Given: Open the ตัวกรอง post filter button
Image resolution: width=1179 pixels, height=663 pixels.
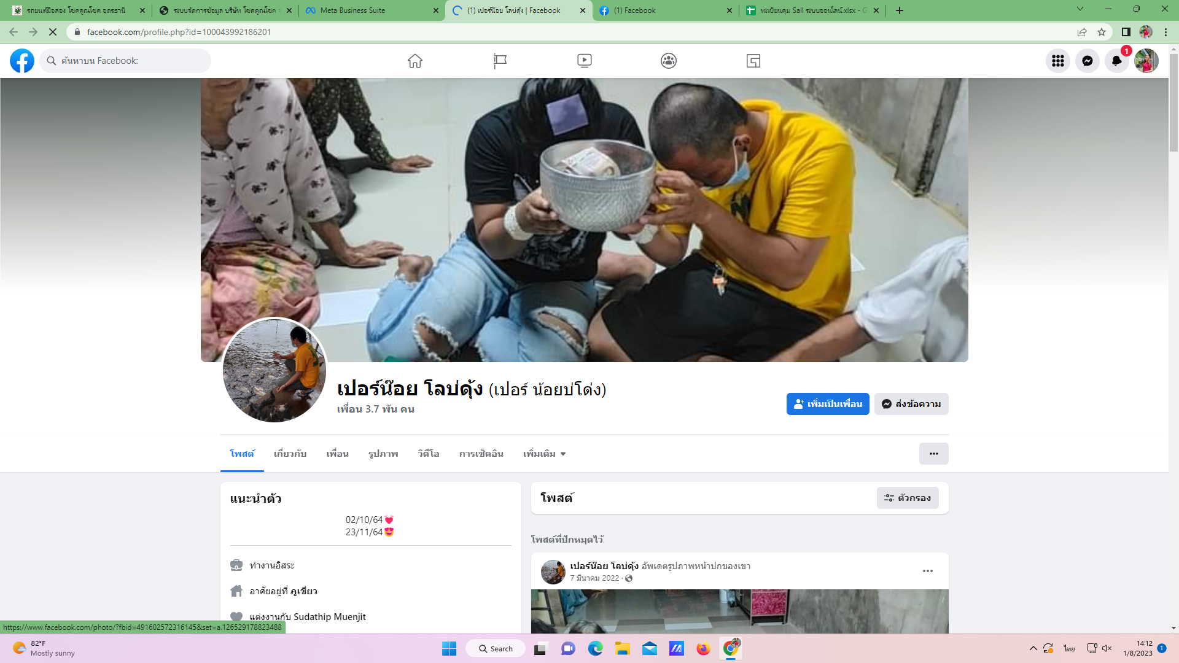Looking at the screenshot, I should [907, 498].
